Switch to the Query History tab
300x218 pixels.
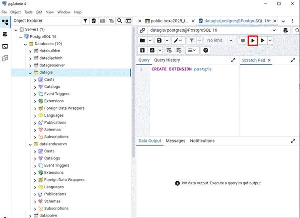(167, 60)
